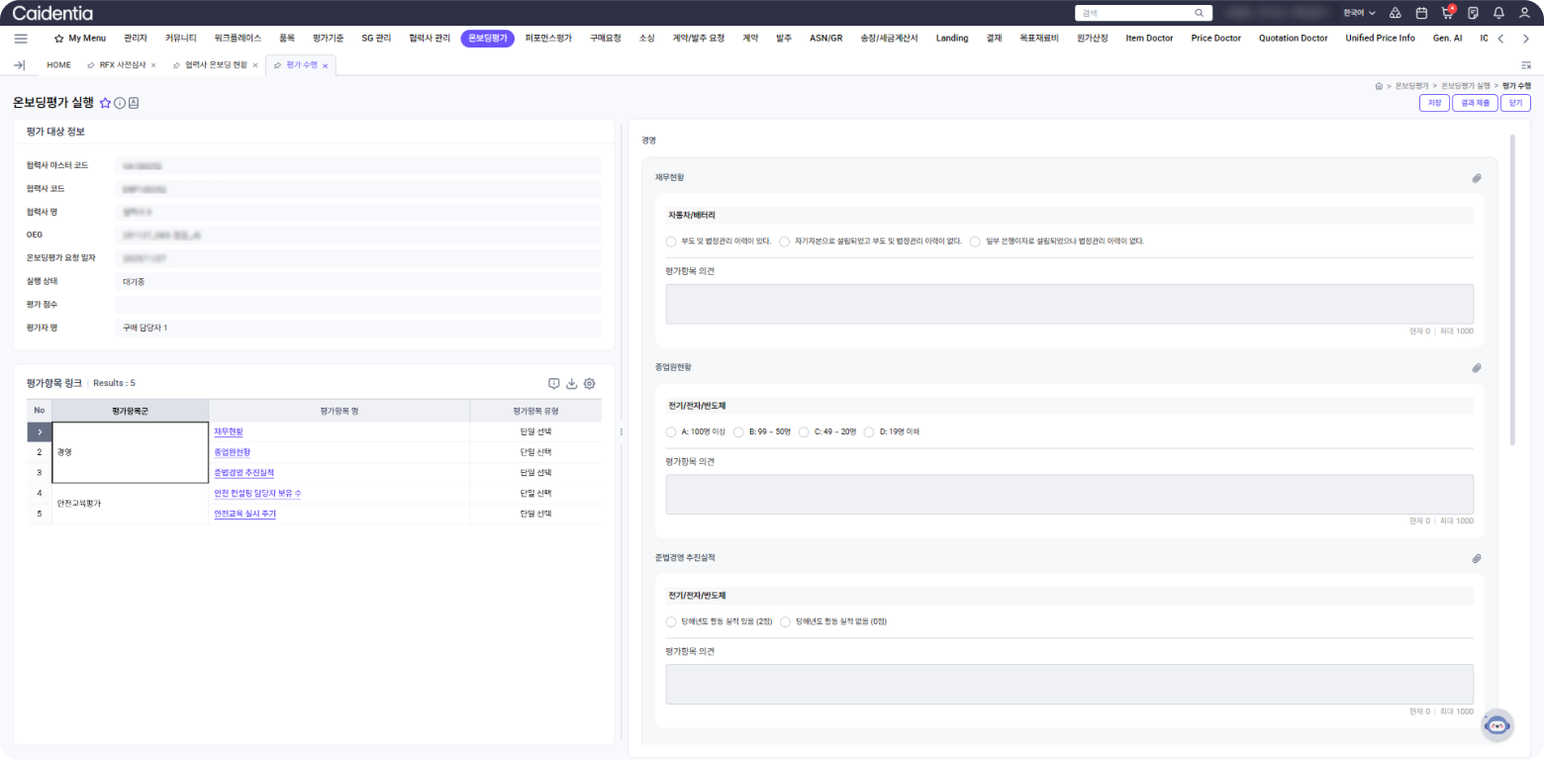Click the paperclip attachment icon for 재무현황

[1476, 178]
